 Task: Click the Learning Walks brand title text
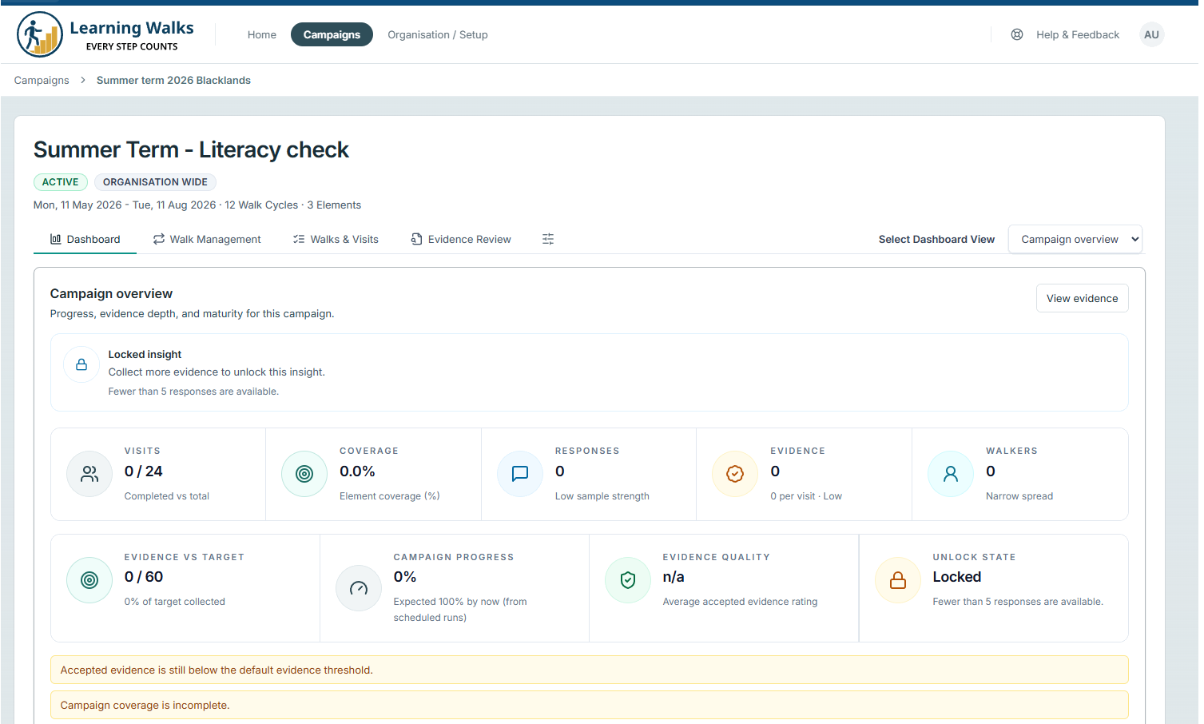click(x=132, y=28)
